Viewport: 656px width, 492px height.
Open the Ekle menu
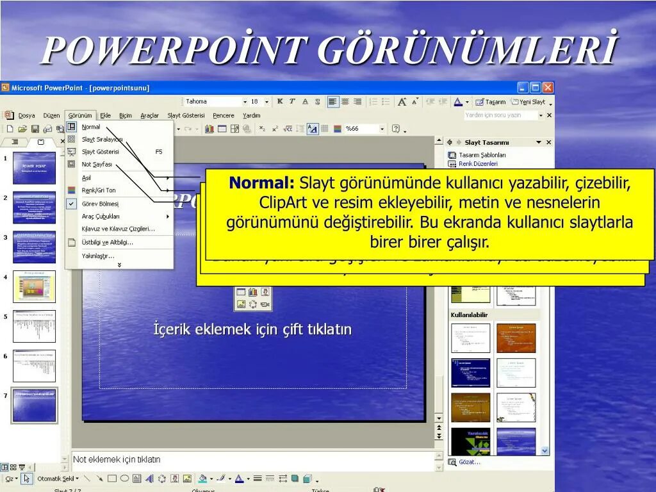tap(106, 115)
